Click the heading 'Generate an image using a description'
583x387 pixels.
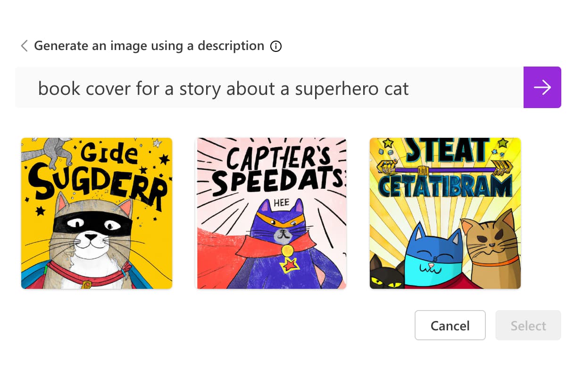click(x=149, y=46)
